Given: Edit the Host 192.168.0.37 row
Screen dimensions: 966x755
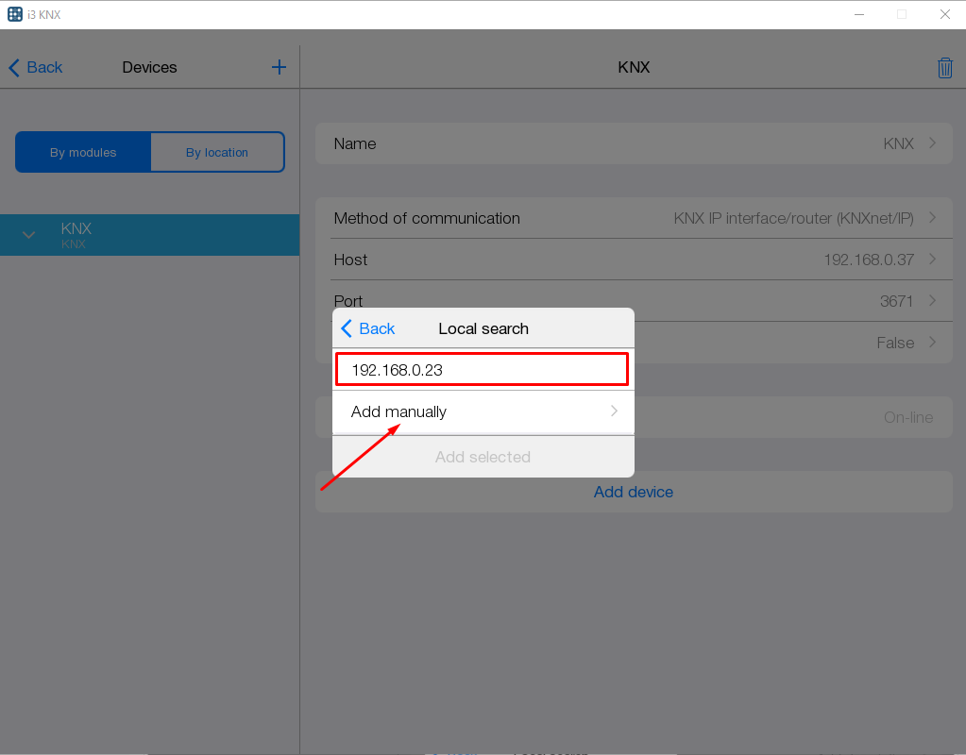Looking at the screenshot, I should point(634,260).
